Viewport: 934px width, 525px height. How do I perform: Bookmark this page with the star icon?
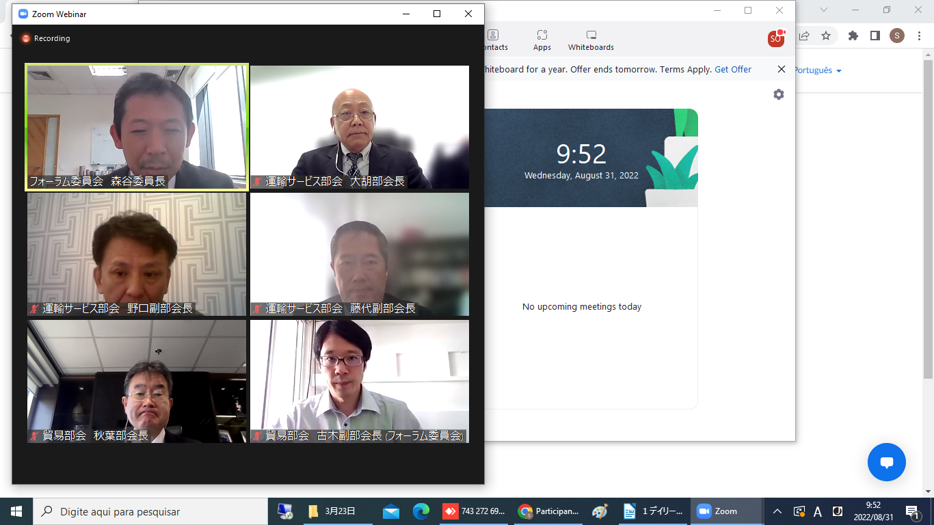826,36
